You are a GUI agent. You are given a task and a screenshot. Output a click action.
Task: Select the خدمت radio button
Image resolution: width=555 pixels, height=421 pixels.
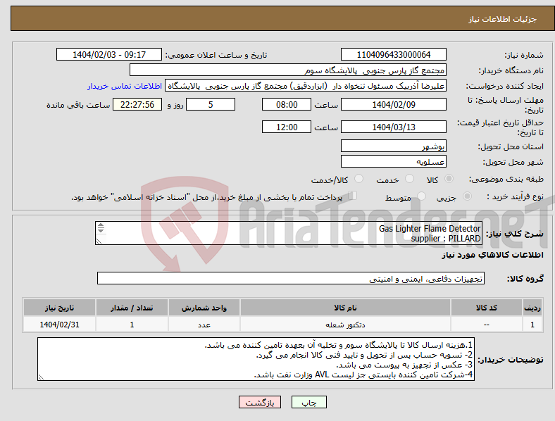pos(409,179)
